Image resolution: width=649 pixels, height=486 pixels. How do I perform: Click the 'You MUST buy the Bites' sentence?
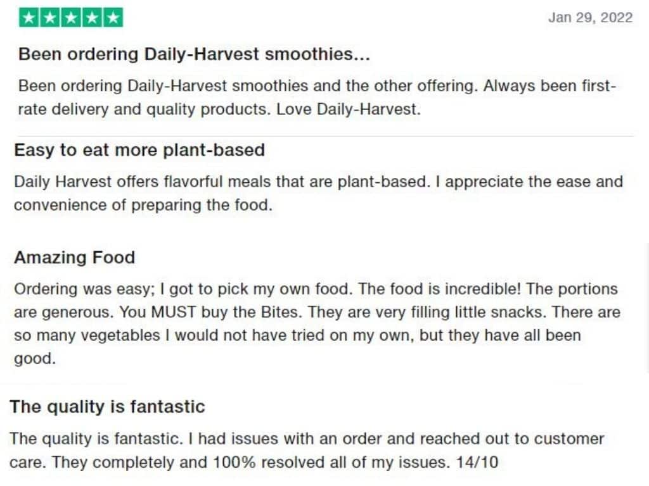click(x=209, y=312)
